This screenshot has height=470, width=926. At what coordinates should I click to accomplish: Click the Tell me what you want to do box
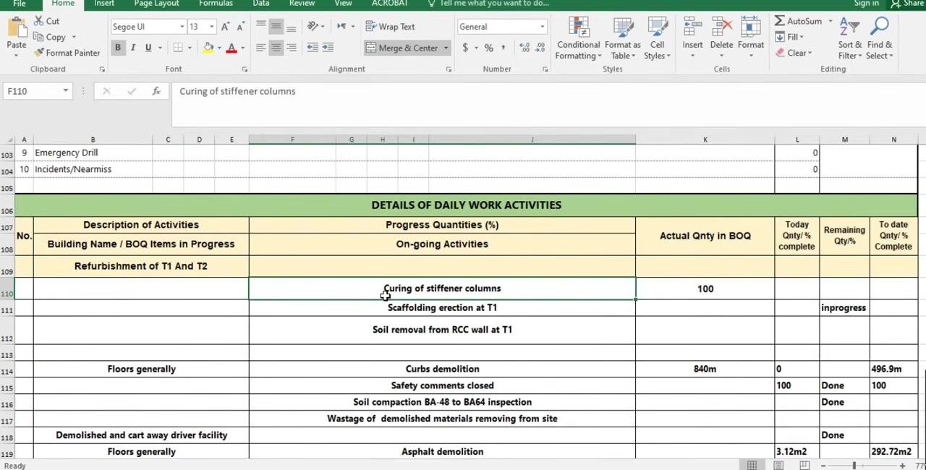pos(488,4)
